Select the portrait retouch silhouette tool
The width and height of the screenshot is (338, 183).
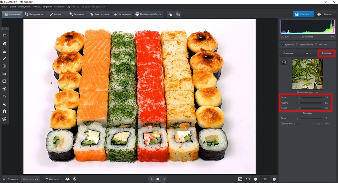(4, 111)
